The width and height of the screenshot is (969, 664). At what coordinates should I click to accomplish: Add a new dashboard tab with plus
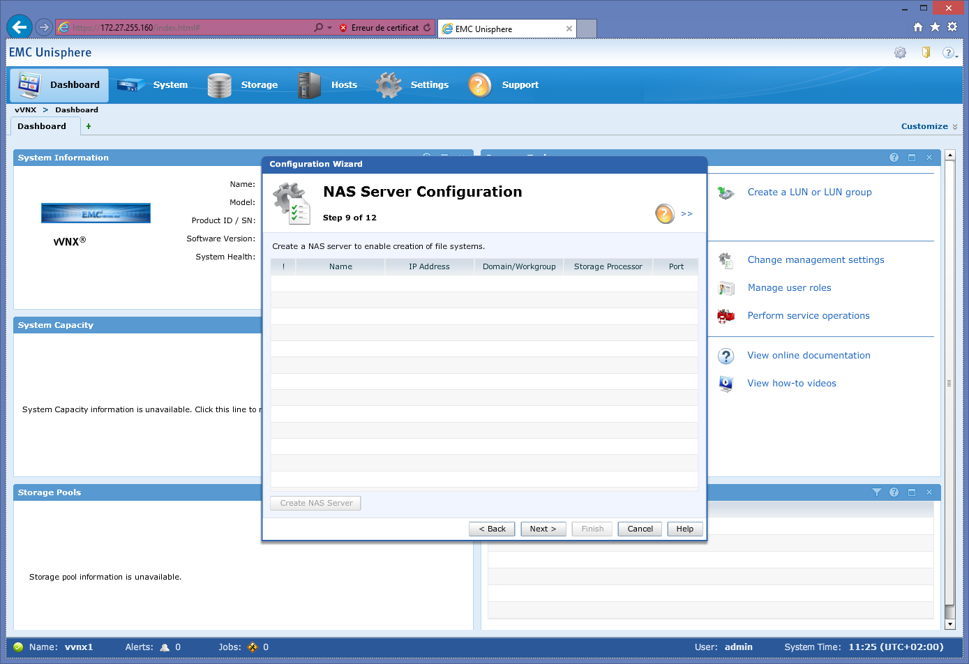[x=89, y=126]
